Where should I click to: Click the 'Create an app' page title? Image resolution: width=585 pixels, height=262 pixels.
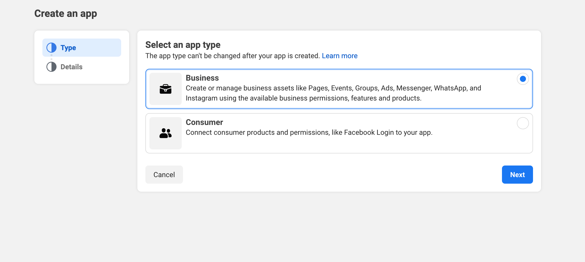(x=66, y=13)
